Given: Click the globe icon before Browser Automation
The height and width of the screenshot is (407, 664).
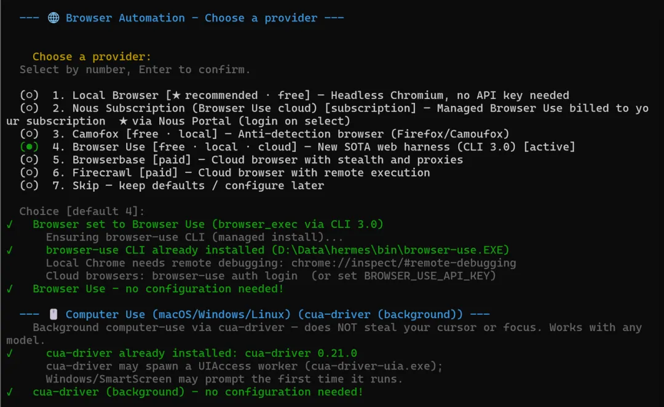Looking at the screenshot, I should tap(53, 18).
